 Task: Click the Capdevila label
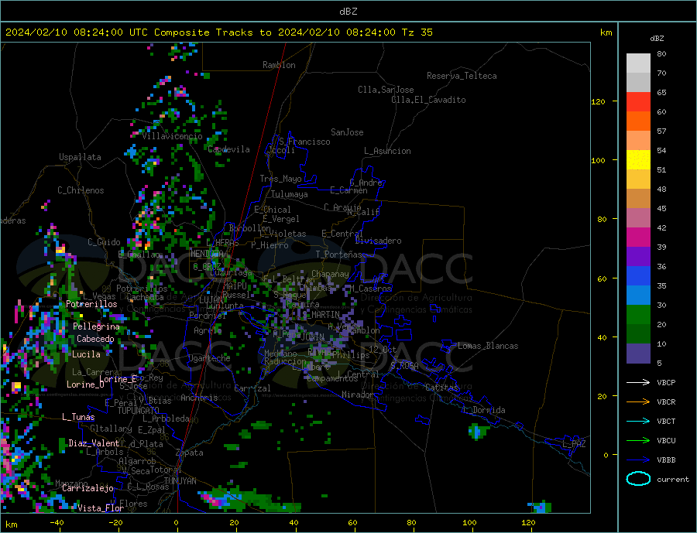click(x=228, y=149)
